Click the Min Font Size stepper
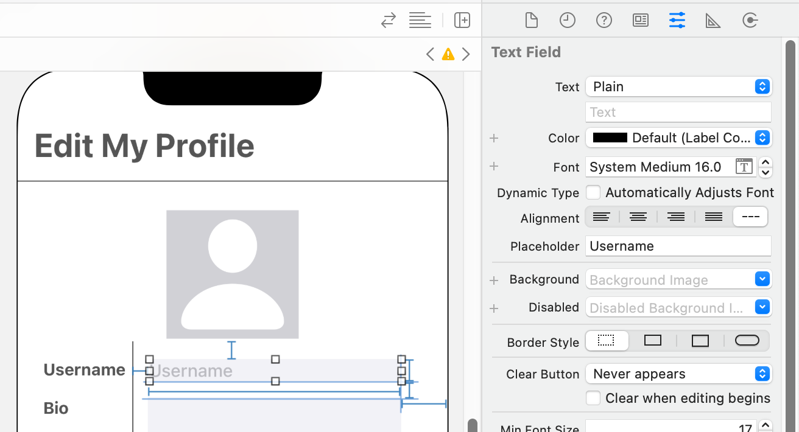 (x=766, y=427)
